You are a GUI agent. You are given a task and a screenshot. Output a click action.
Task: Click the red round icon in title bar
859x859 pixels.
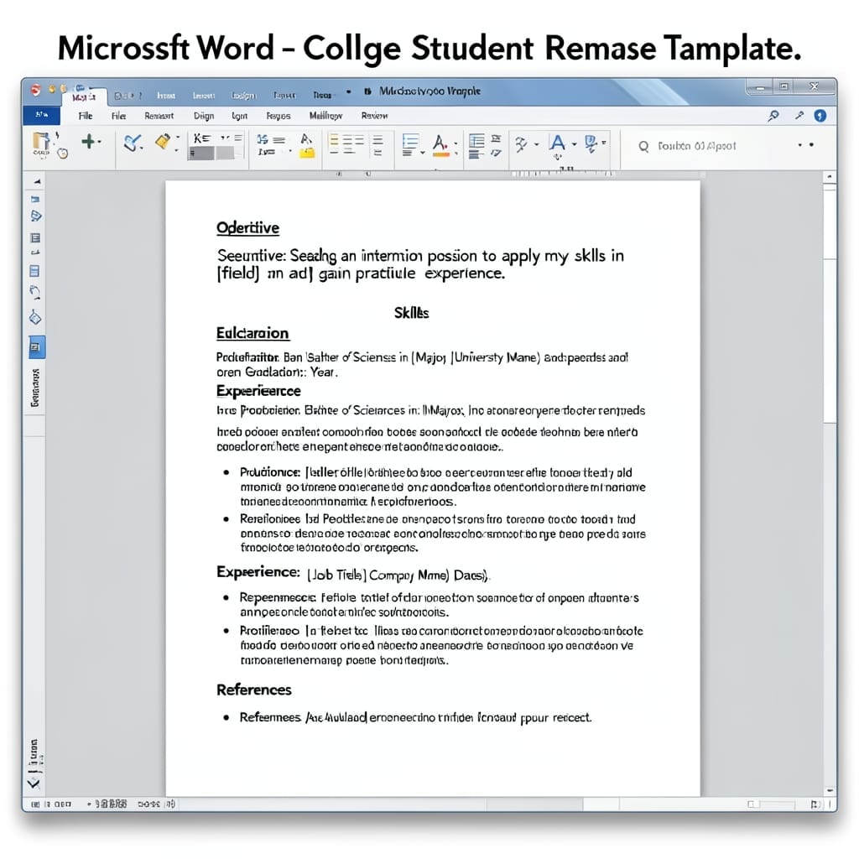[x=36, y=90]
